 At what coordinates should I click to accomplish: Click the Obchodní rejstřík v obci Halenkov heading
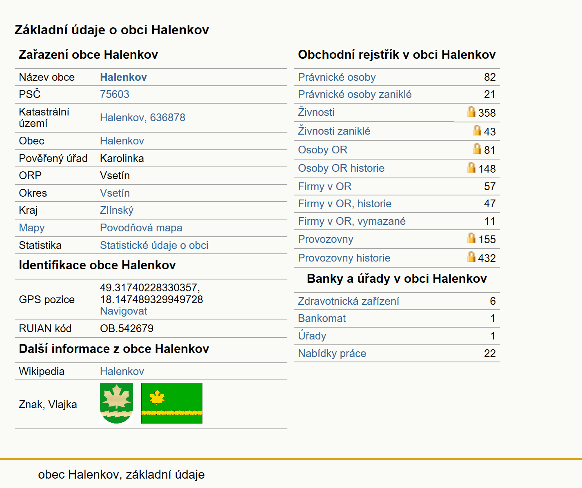pos(397,55)
